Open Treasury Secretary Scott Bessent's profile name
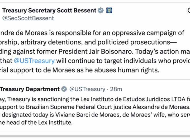This screenshot has width=190, height=139. pos(49,11)
